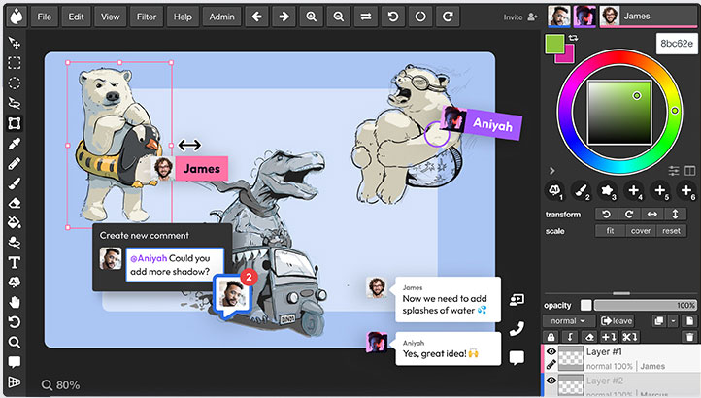
Task: Click the left arrow undo button
Action: [x=254, y=17]
